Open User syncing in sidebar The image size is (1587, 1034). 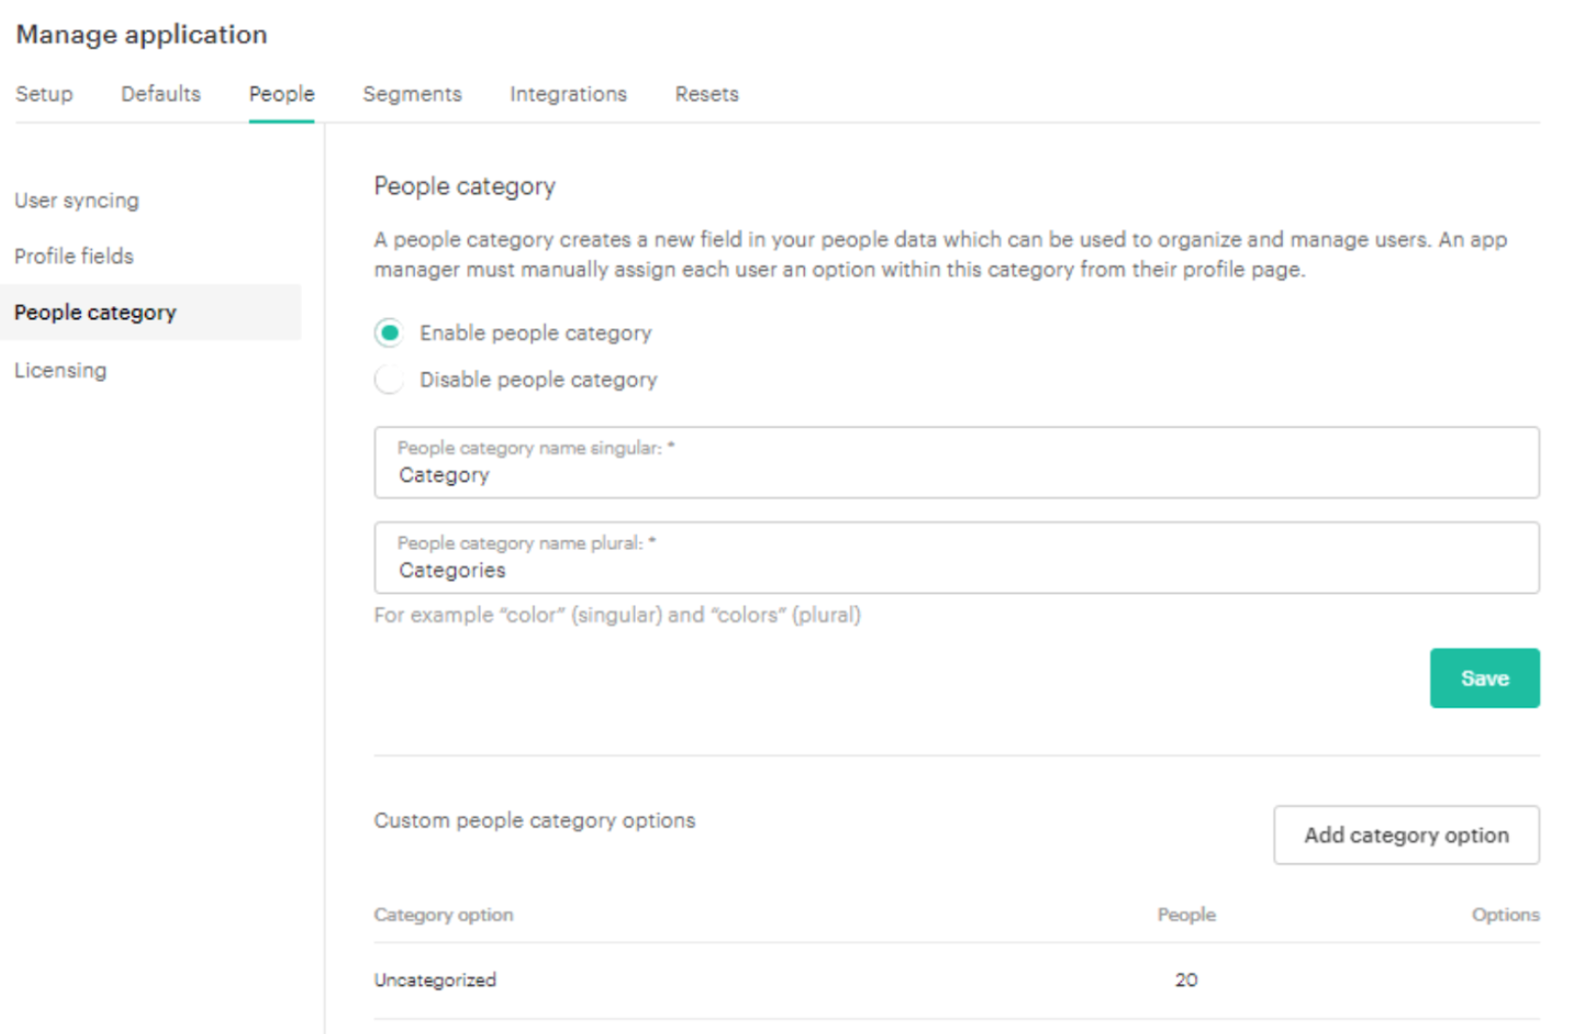coord(77,201)
